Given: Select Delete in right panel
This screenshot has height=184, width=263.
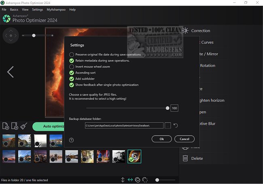Looking at the screenshot, I should pos(197,159).
